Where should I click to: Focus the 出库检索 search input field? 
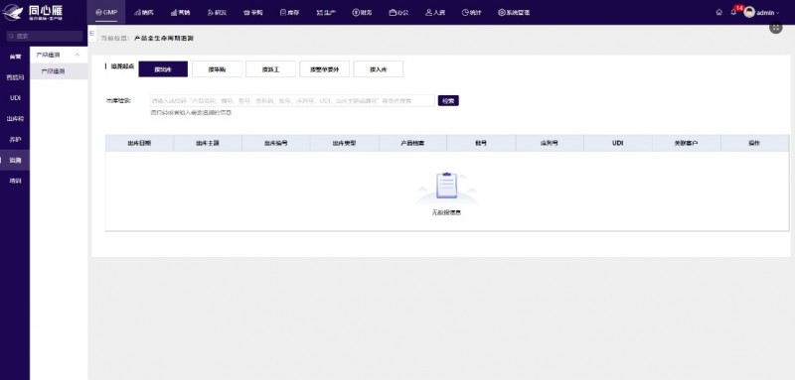click(292, 100)
